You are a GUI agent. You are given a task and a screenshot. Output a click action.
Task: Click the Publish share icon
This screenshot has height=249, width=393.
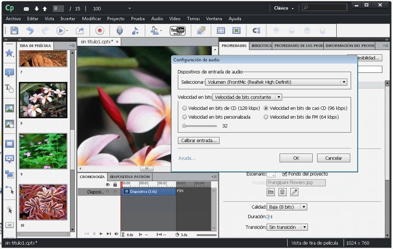(80, 31)
